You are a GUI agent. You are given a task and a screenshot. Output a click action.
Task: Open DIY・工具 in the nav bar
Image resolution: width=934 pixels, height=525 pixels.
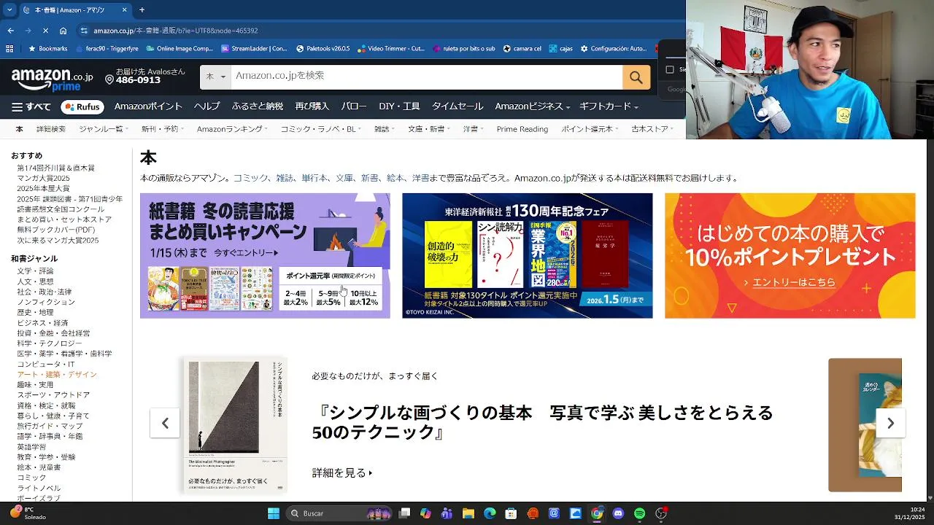(399, 106)
